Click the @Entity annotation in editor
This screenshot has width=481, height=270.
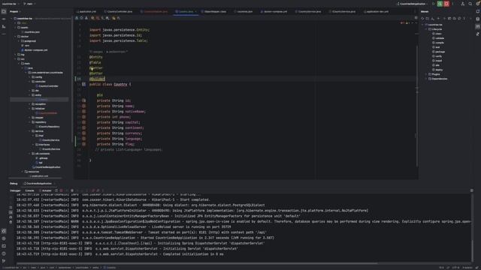pos(95,57)
